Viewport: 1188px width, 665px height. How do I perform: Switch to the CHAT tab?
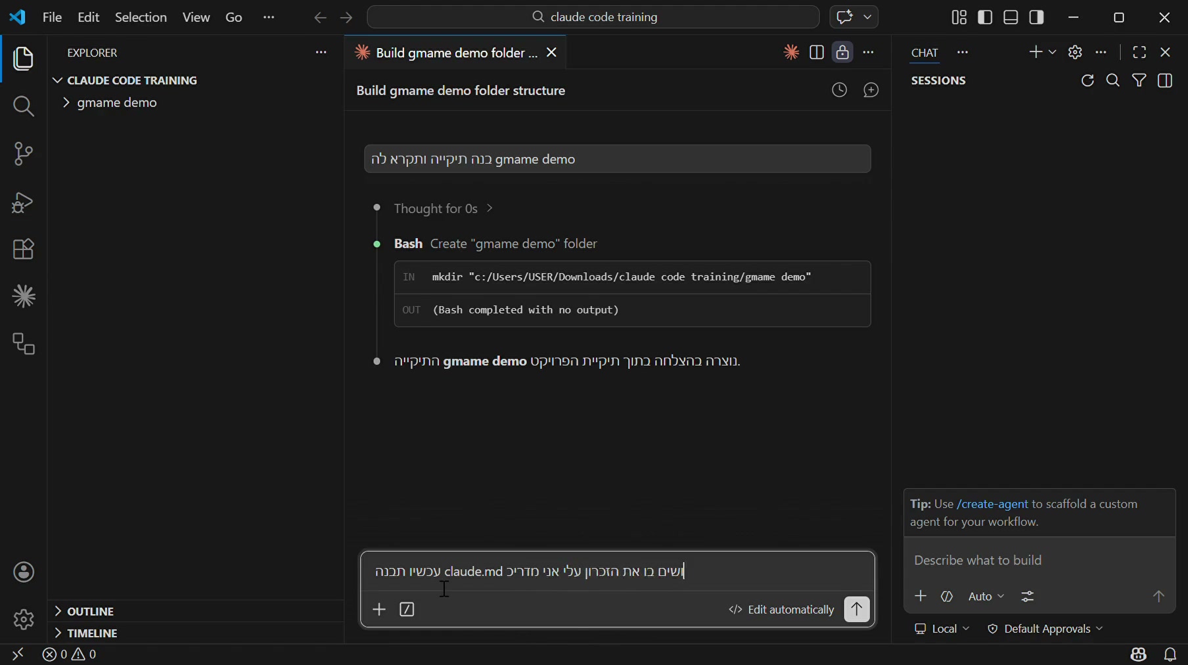coord(925,53)
